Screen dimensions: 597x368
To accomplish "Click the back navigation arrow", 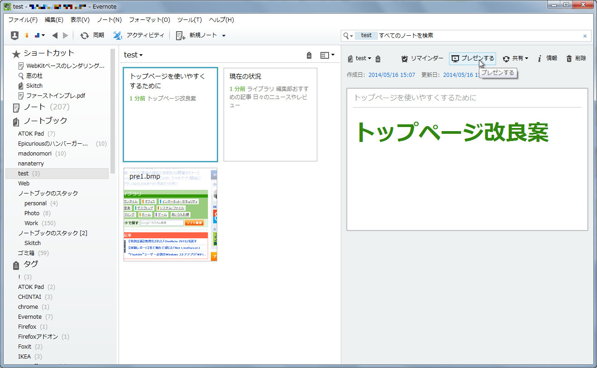I will (x=54, y=35).
